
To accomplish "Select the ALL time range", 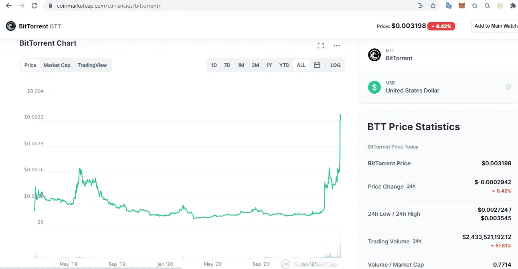I will [x=301, y=65].
